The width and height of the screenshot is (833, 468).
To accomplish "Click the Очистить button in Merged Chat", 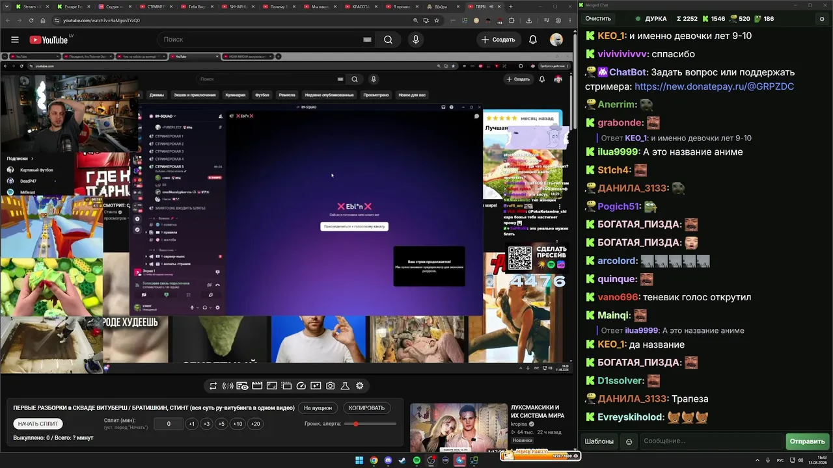I will pos(598,19).
